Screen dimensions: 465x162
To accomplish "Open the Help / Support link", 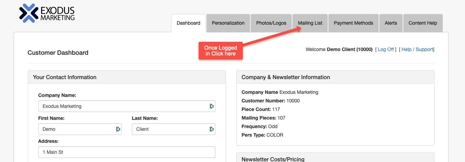I will 417,49.
